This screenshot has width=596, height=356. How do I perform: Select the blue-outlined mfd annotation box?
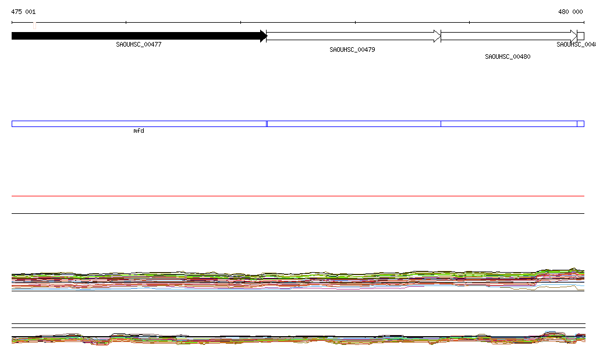tap(139, 124)
